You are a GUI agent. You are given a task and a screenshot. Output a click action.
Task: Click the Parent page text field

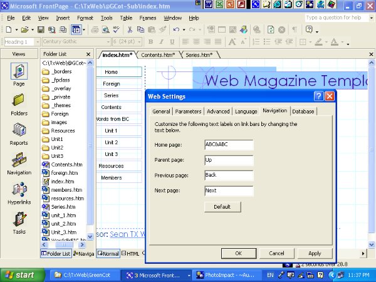point(229,160)
